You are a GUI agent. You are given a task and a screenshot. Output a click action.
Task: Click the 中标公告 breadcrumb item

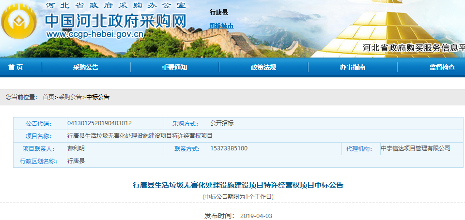click(x=98, y=97)
